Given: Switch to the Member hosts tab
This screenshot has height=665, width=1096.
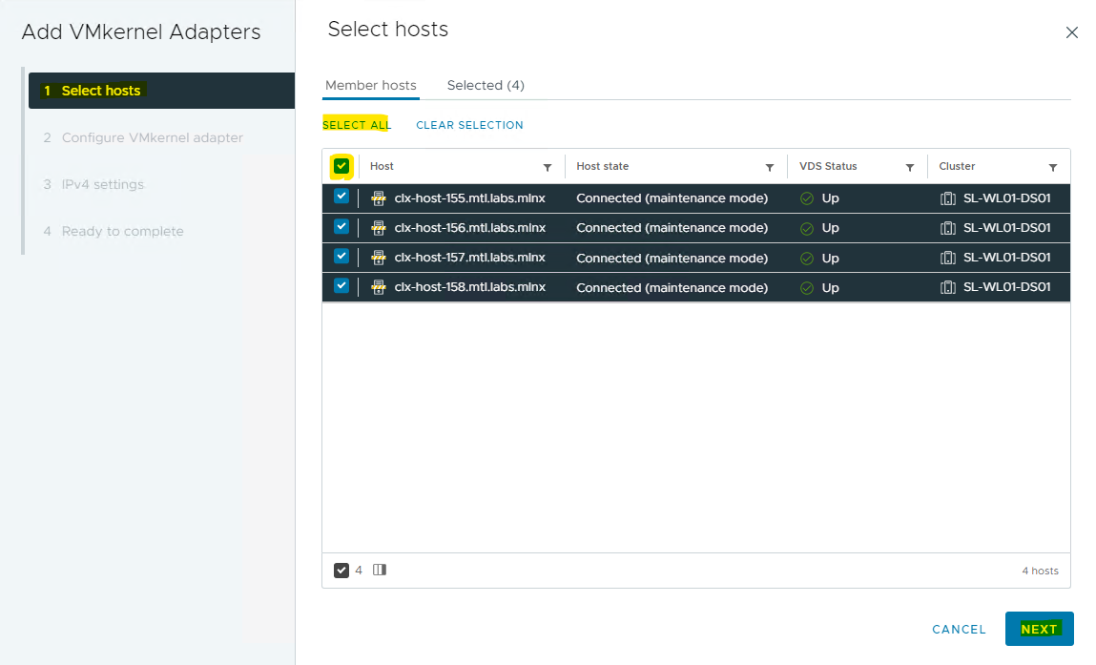Looking at the screenshot, I should click(370, 85).
